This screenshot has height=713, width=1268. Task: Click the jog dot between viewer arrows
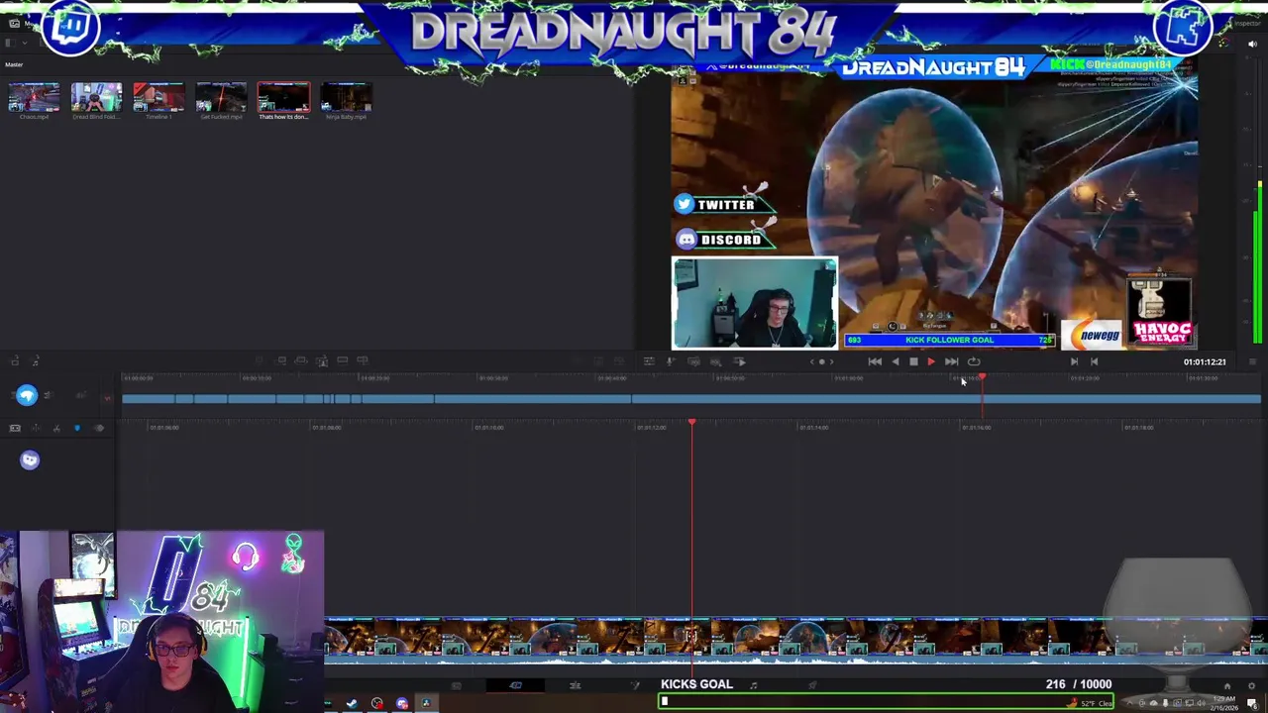pos(821,361)
